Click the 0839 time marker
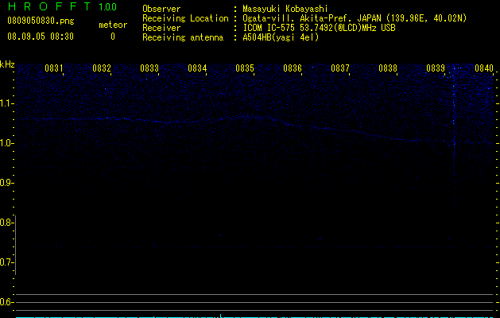Image resolution: width=500 pixels, height=318 pixels. point(436,68)
